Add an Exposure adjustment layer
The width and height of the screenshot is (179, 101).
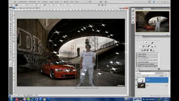point(152,42)
